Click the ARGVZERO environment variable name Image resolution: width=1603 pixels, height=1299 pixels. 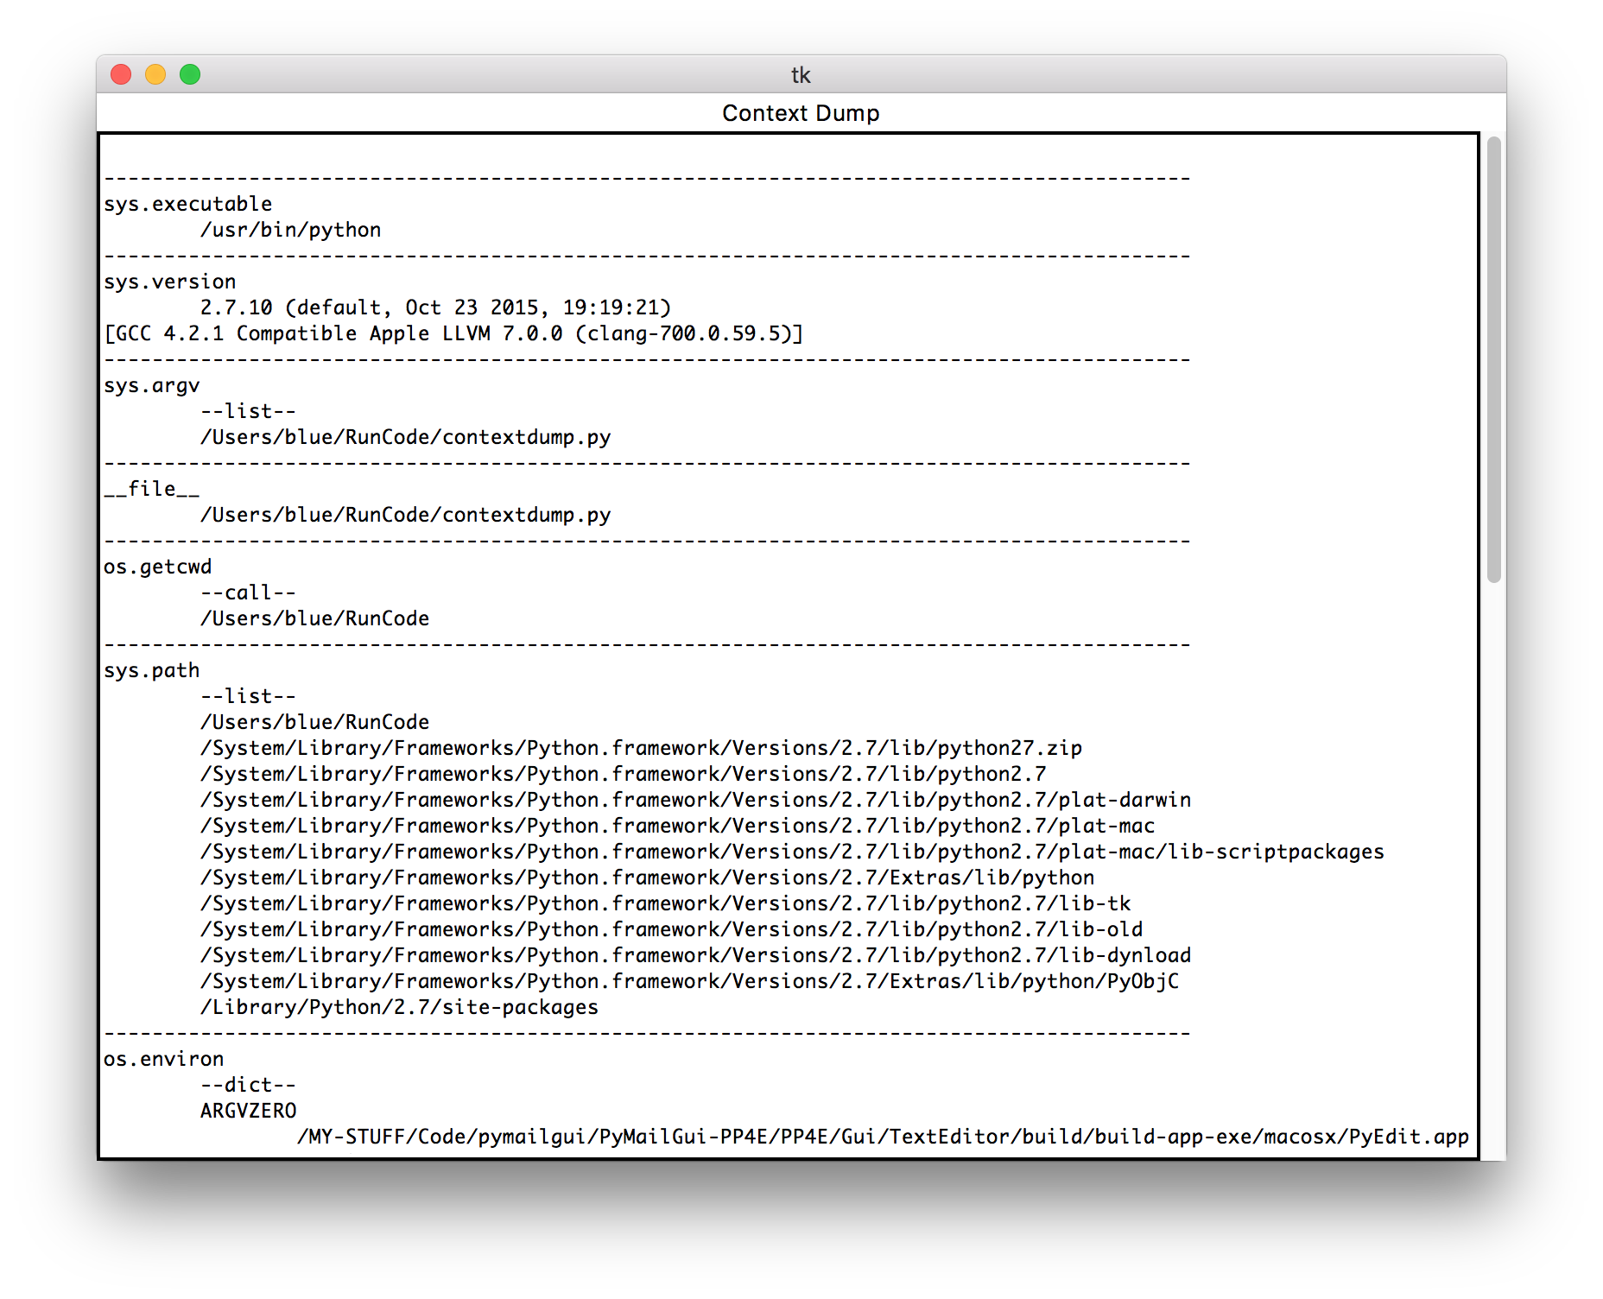coord(248,1111)
